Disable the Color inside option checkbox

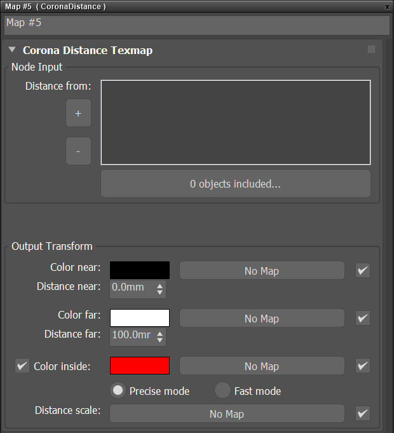22,366
